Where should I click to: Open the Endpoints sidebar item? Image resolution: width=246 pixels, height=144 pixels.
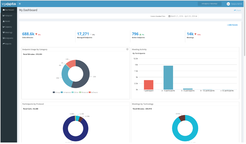[9, 38]
